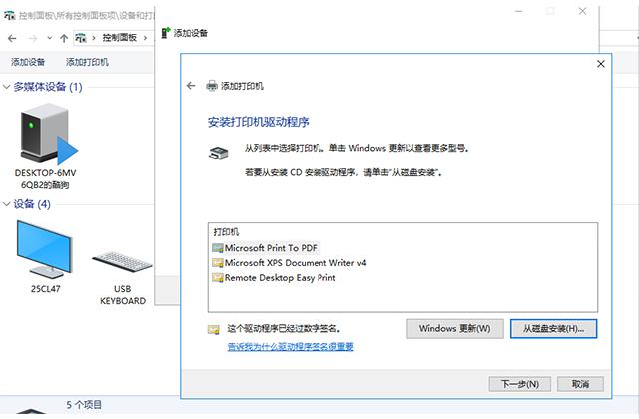Click the digital signature certificate icon

(x=213, y=329)
